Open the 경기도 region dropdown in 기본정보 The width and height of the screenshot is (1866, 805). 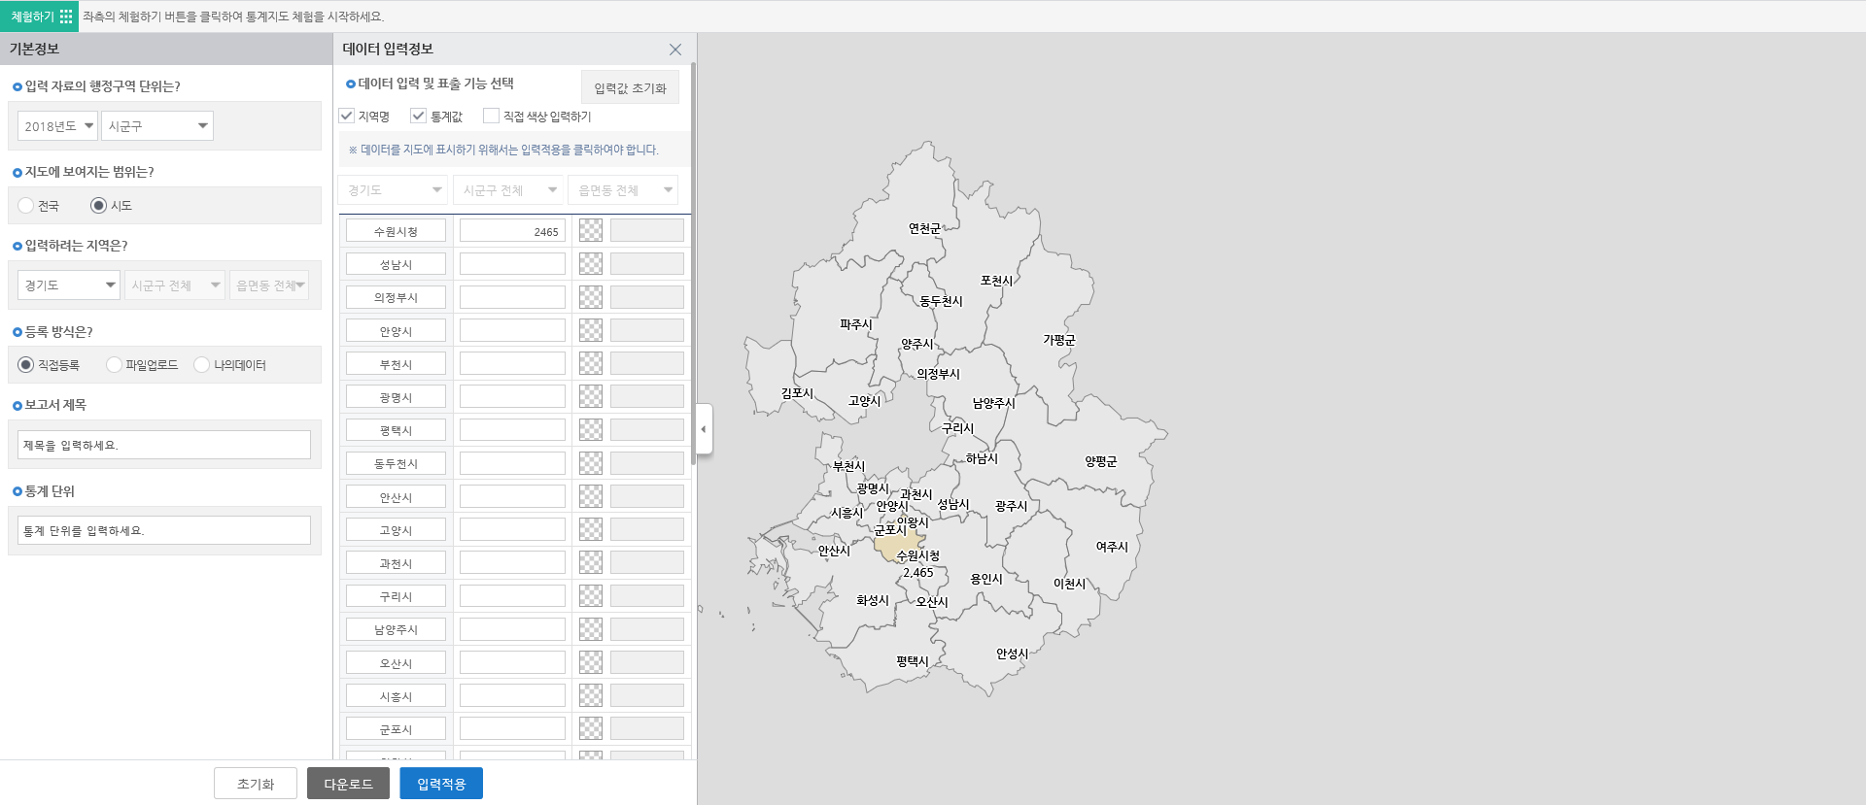[x=68, y=285]
